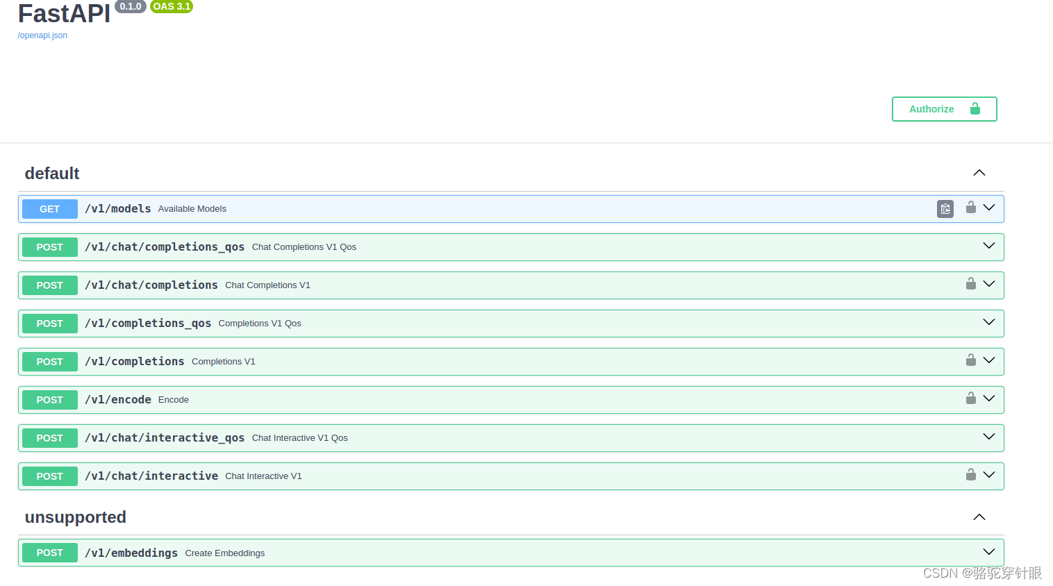Expand the GET /v1/models chevron

[989, 208]
